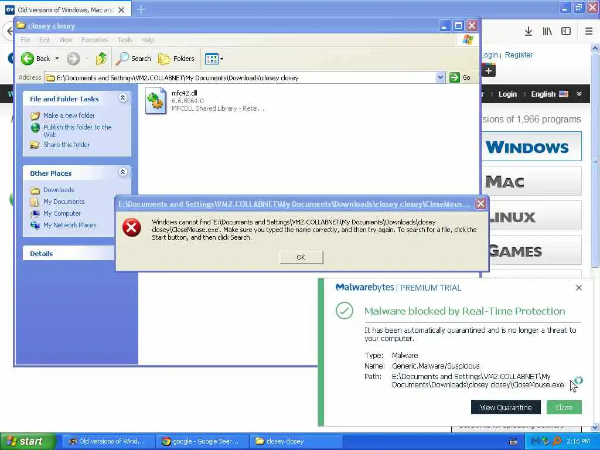Click the plus button beside the Explorer window
600x450 pixels.
click(489, 71)
